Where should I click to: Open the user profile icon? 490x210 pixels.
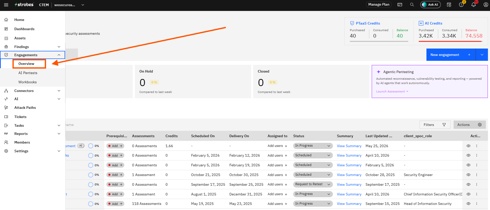pyautogui.click(x=486, y=5)
